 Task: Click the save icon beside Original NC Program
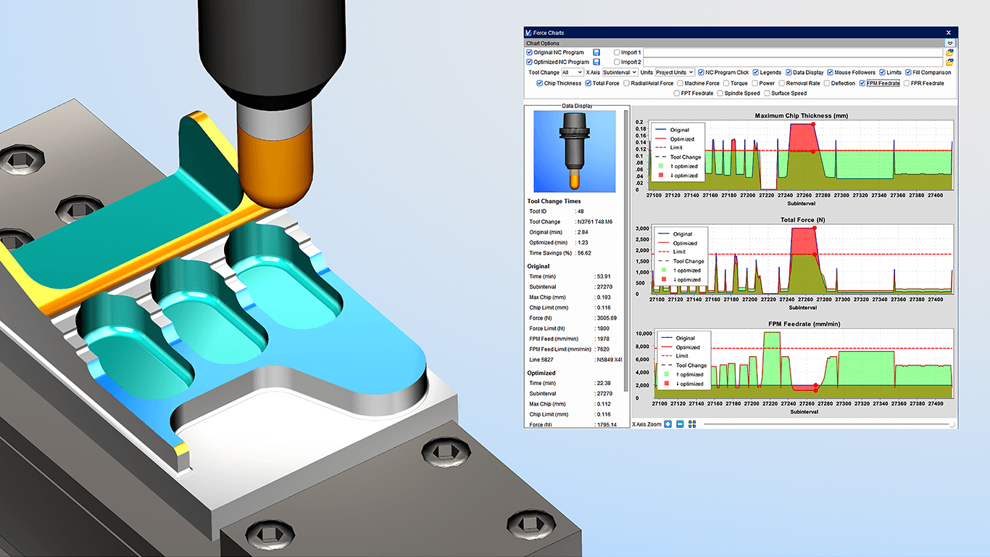point(597,52)
